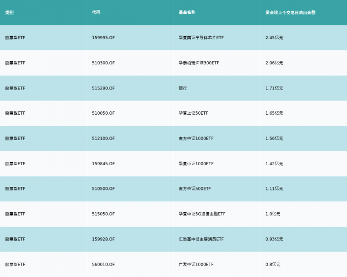Click fund name 华夏国证半导体芯片ETF
347x277 pixels.
click(201, 38)
